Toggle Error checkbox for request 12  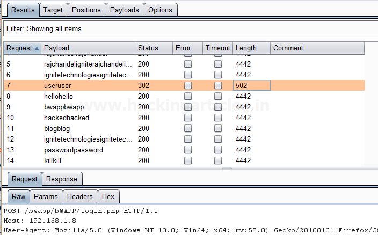coord(188,139)
